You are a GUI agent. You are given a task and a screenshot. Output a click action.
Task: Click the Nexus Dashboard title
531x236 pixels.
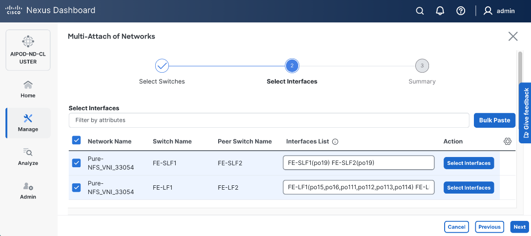61,10
